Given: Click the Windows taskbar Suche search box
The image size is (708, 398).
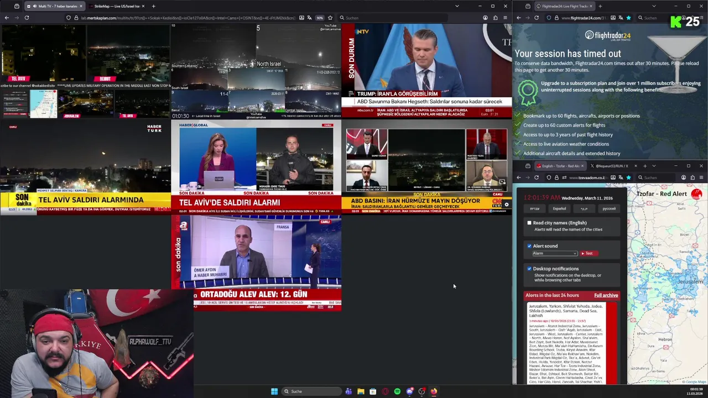Looking at the screenshot, I should [311, 391].
